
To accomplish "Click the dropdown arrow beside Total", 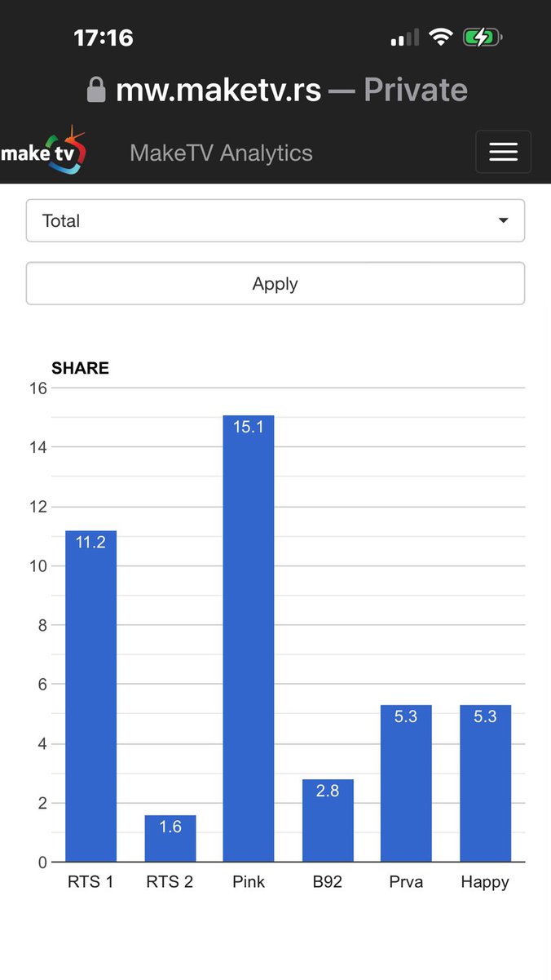I will [x=503, y=220].
